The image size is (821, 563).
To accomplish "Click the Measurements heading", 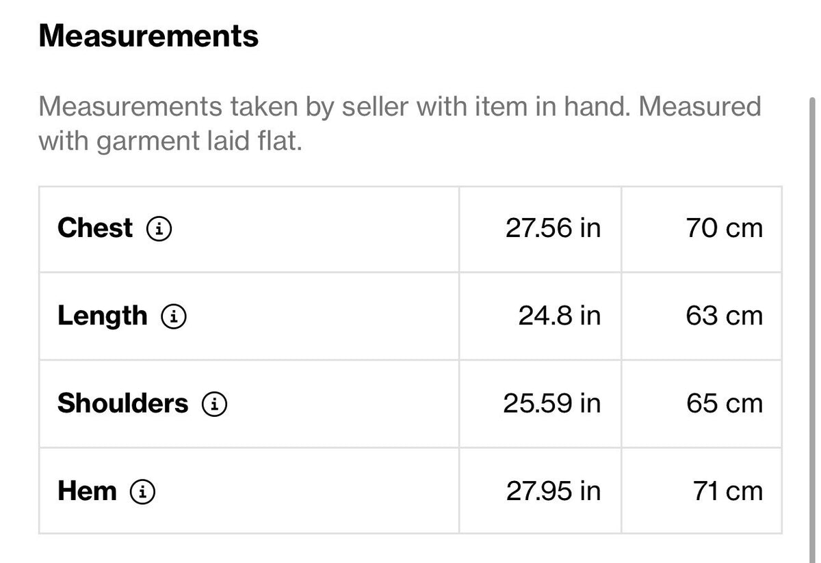I will pyautogui.click(x=148, y=36).
